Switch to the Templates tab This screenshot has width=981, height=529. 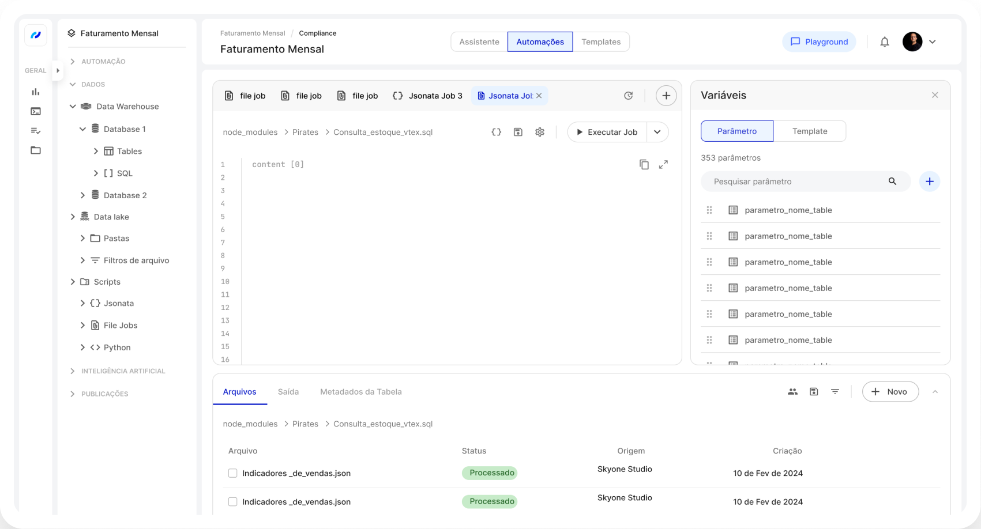tap(600, 42)
